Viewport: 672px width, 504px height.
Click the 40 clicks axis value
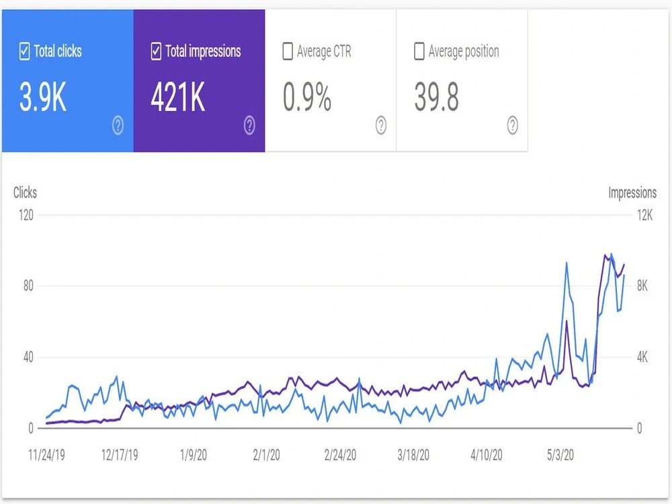tap(28, 357)
